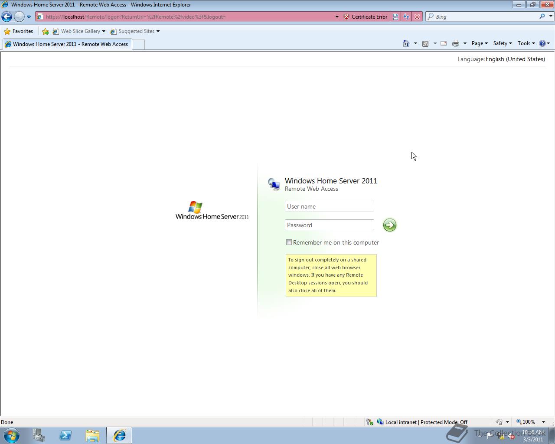Click the privacy report status bar icon

click(499, 422)
